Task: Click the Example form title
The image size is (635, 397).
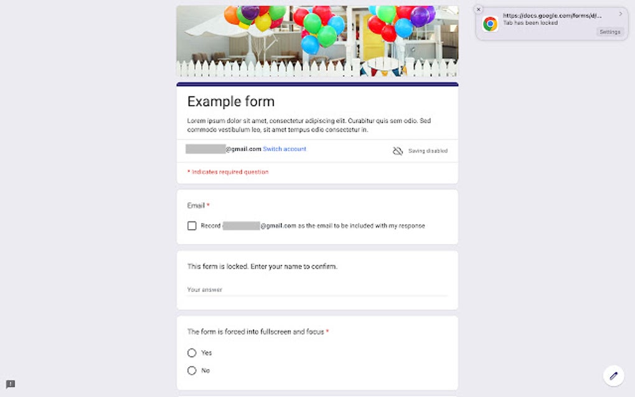Action: [x=230, y=101]
